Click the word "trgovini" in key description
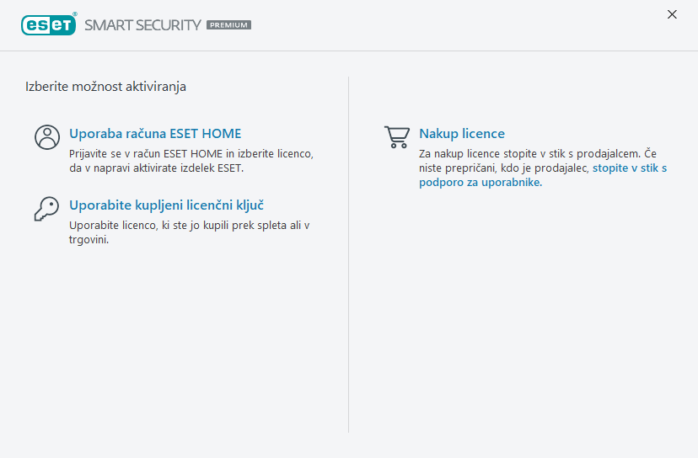 click(89, 240)
